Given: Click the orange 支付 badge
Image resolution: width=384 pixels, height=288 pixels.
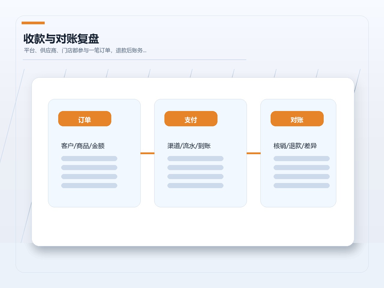Looking at the screenshot, I should point(191,119).
